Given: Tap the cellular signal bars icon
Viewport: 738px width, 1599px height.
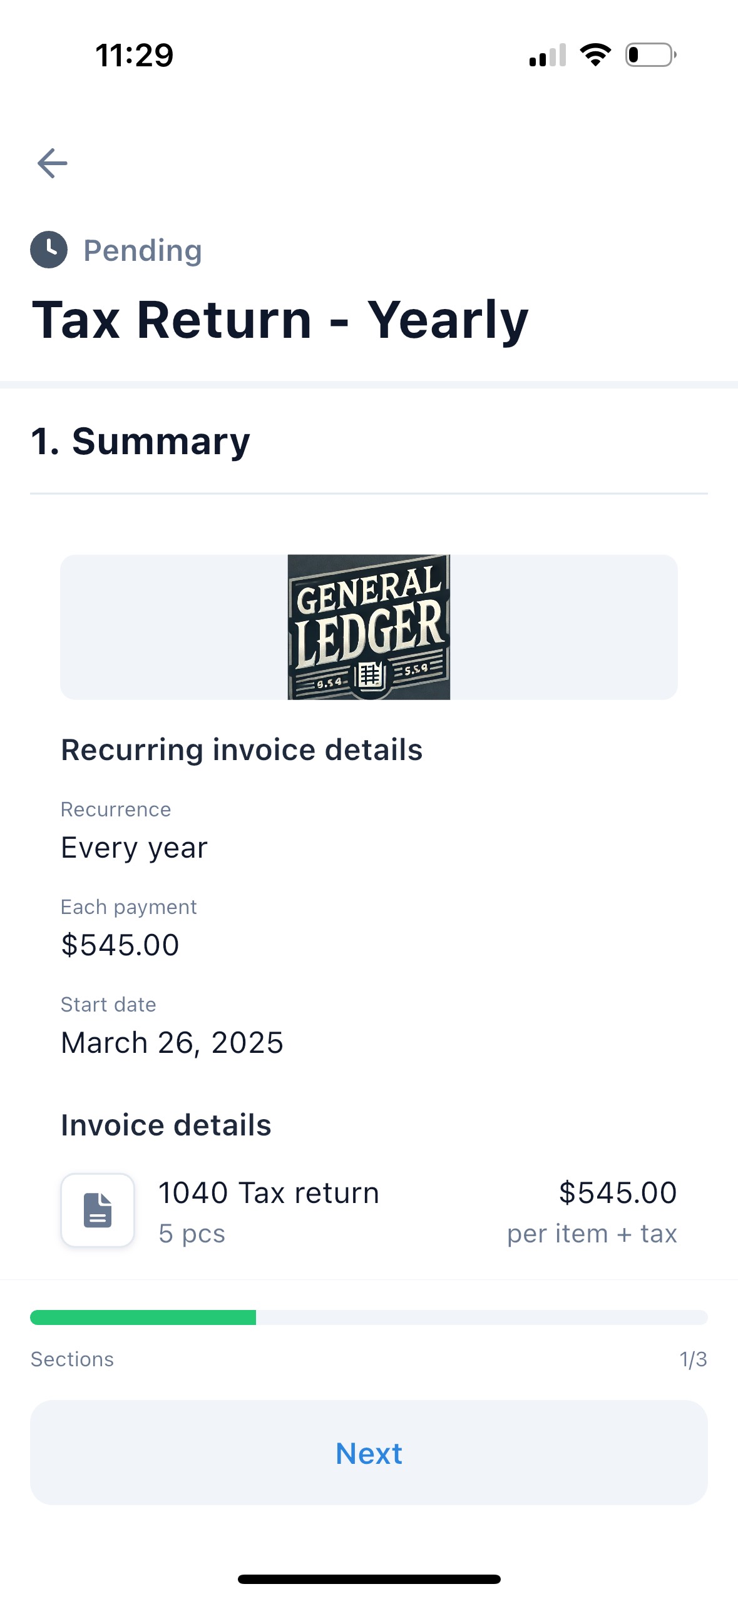Looking at the screenshot, I should pyautogui.click(x=548, y=55).
